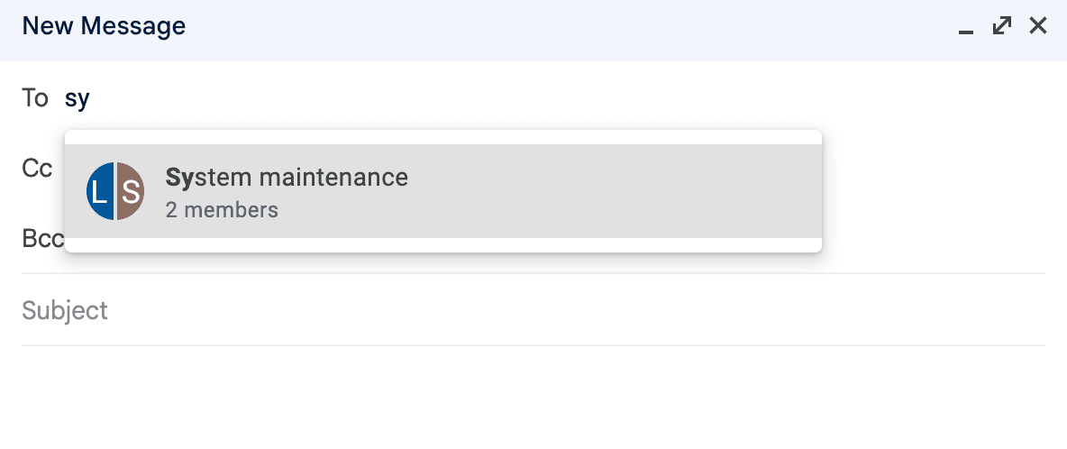Click the blue L avatar half

point(100,191)
